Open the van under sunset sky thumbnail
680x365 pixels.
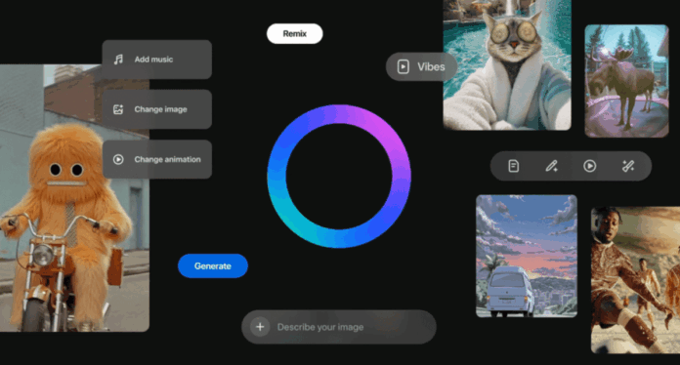pyautogui.click(x=527, y=256)
